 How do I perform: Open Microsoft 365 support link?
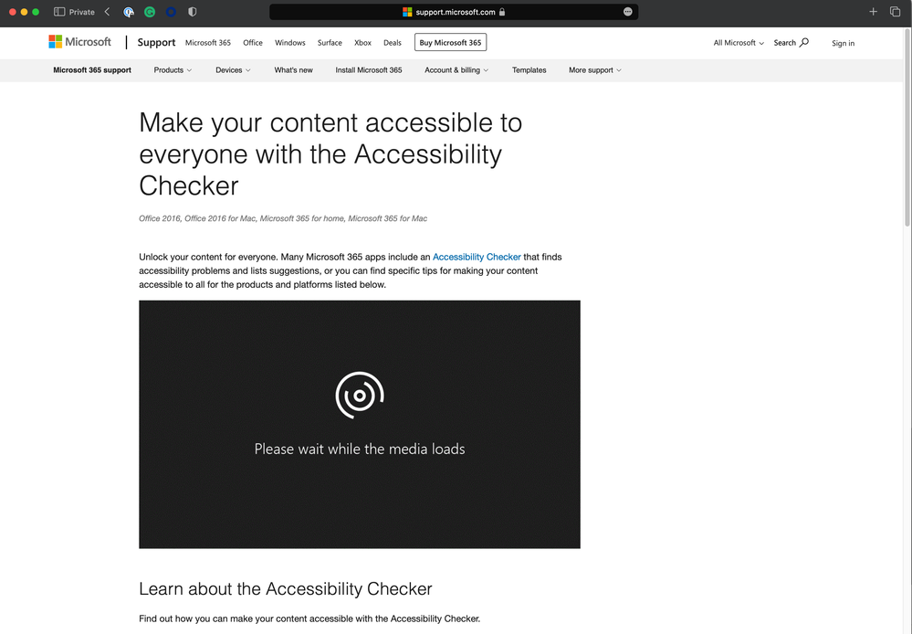tap(92, 69)
